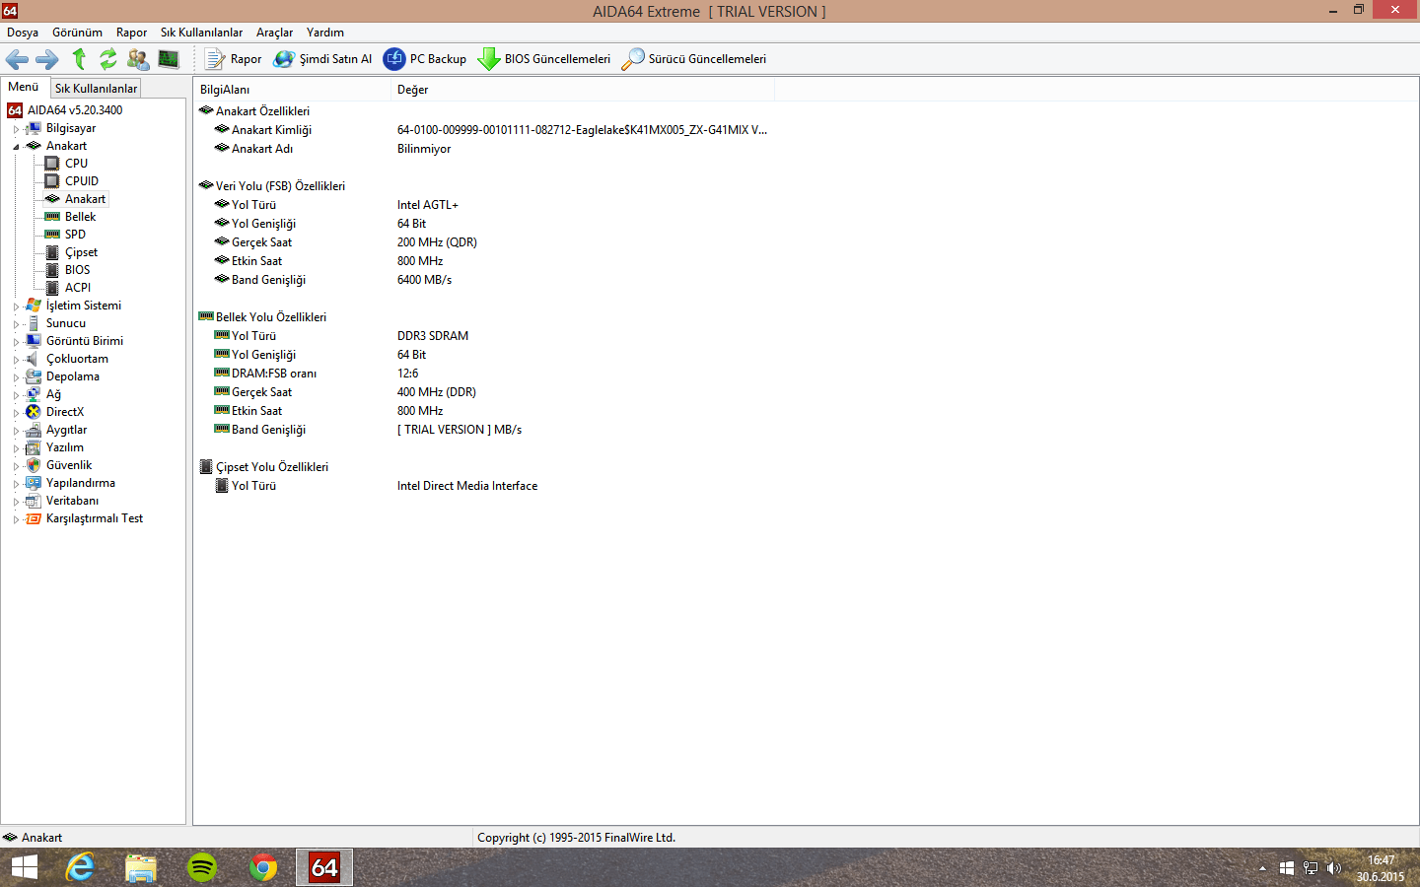Open File Explorer from the taskbar
Screen dimensions: 1420x887
pos(141,867)
